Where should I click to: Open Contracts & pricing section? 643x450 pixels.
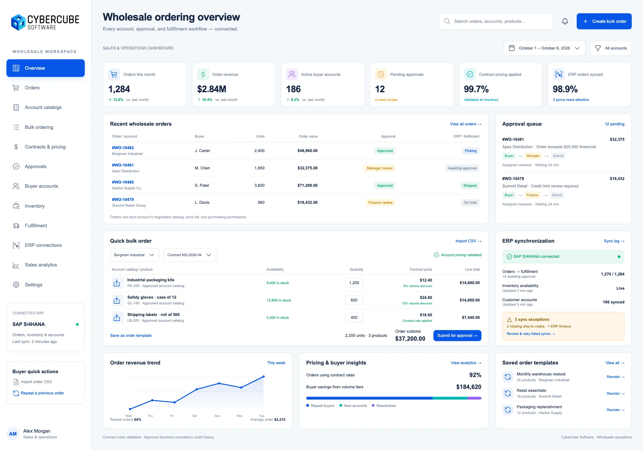(46, 147)
